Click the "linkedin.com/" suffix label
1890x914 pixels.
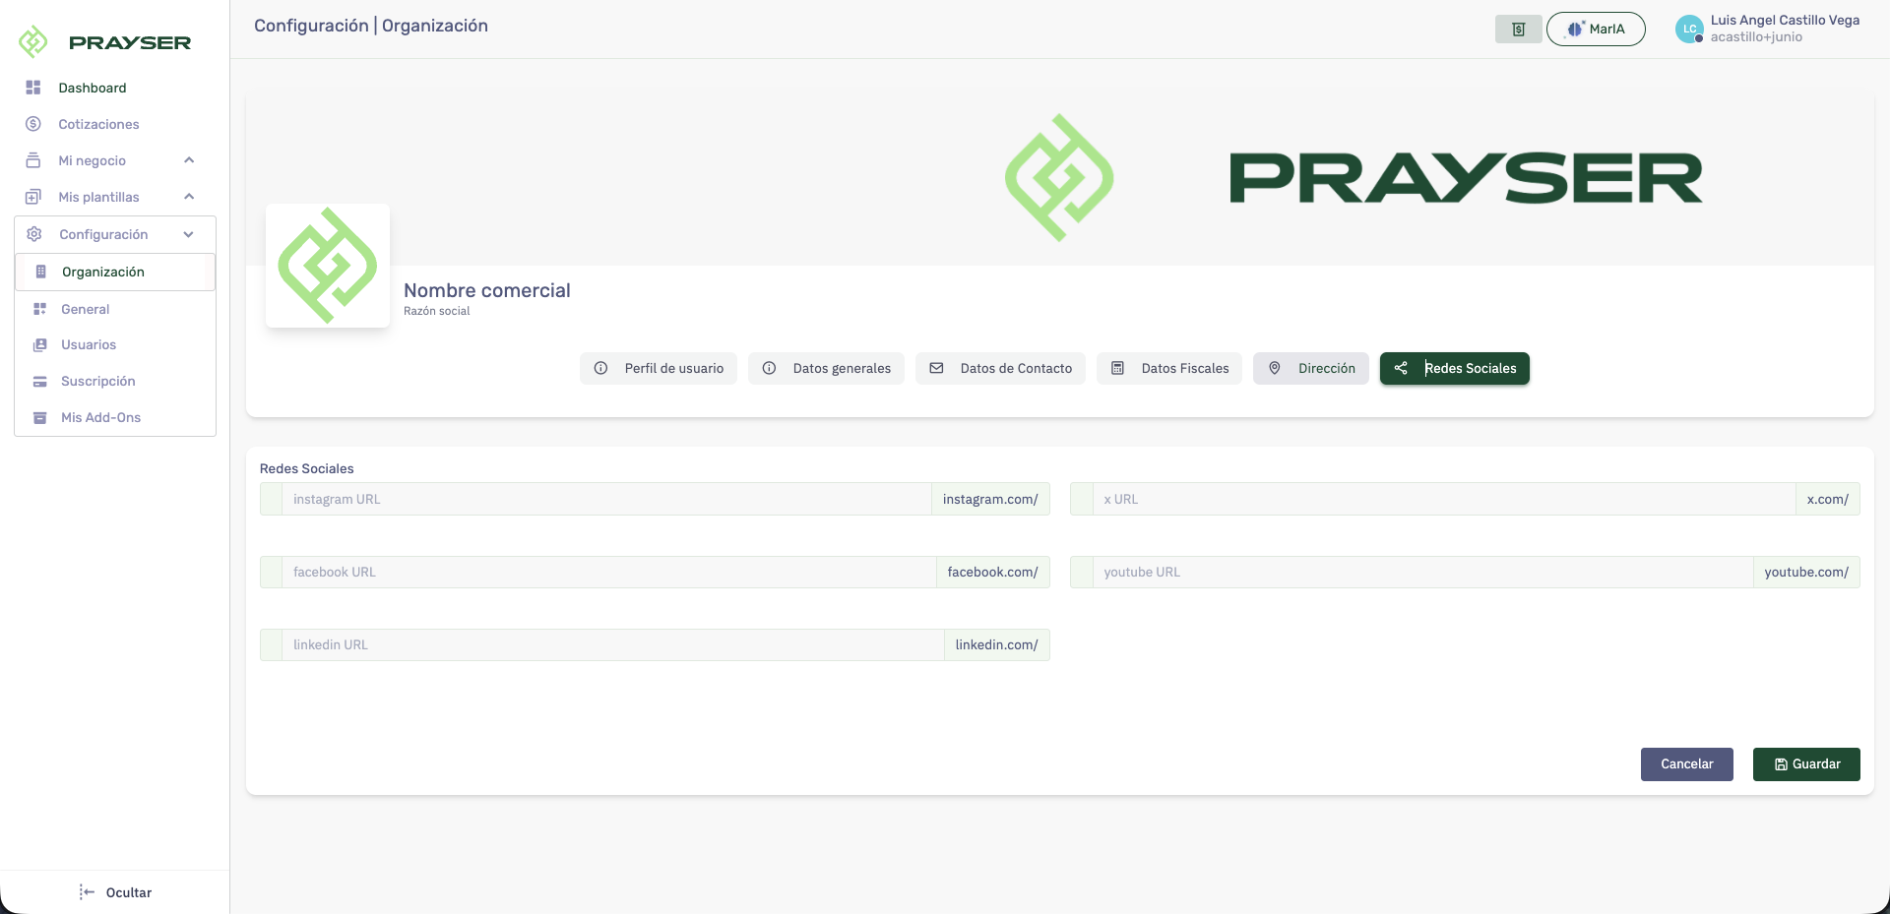(997, 645)
